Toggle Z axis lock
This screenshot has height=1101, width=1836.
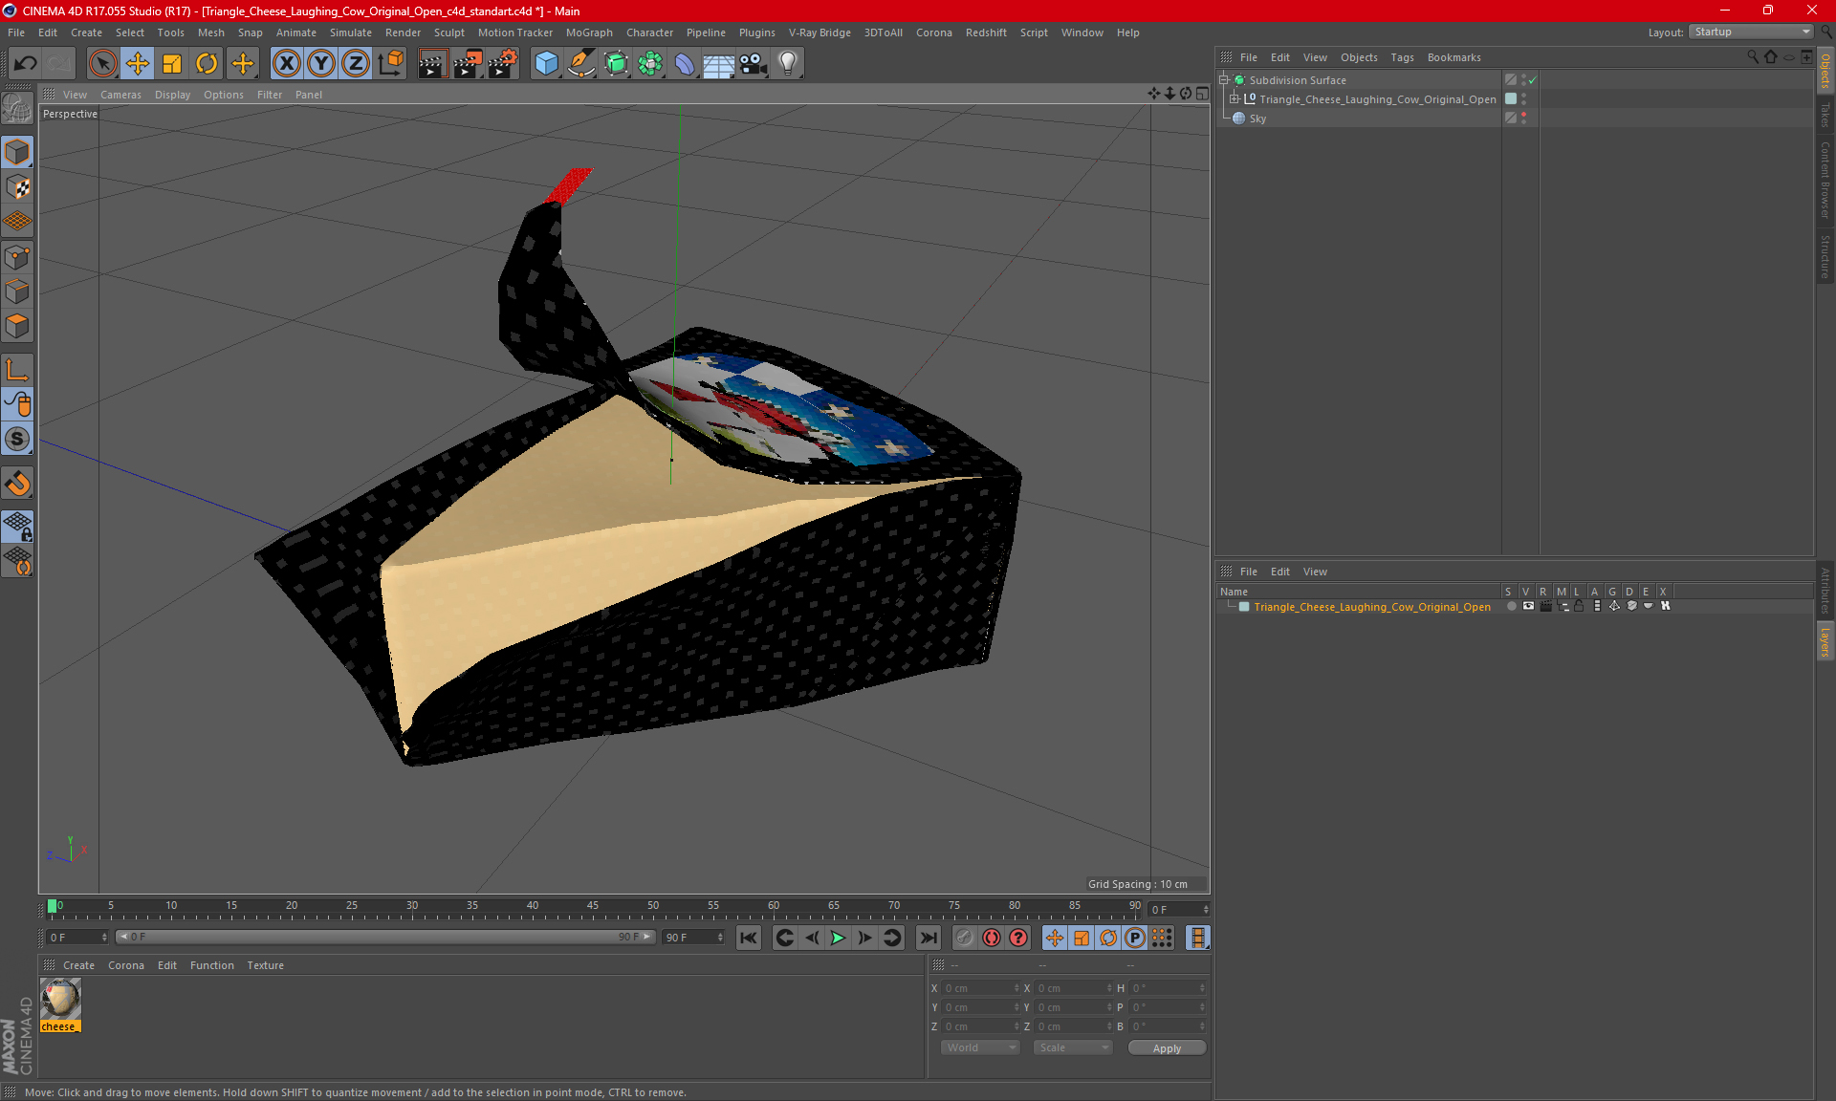(x=356, y=64)
